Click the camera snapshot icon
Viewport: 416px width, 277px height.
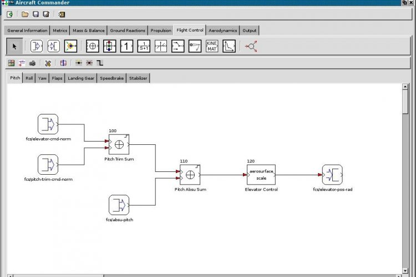tap(33, 63)
